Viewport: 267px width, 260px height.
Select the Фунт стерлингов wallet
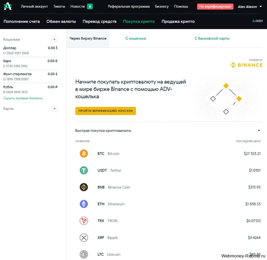click(x=30, y=76)
